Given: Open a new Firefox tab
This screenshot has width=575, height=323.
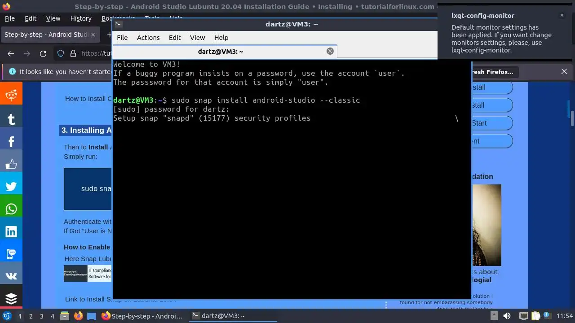Looking at the screenshot, I should (109, 35).
